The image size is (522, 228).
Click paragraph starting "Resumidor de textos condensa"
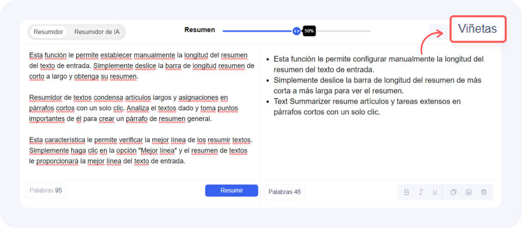[x=134, y=108]
